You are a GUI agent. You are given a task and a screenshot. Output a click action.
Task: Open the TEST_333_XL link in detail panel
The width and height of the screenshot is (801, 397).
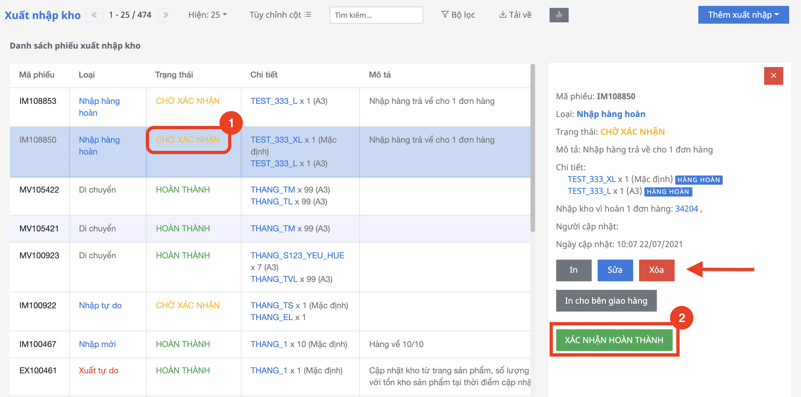point(591,179)
